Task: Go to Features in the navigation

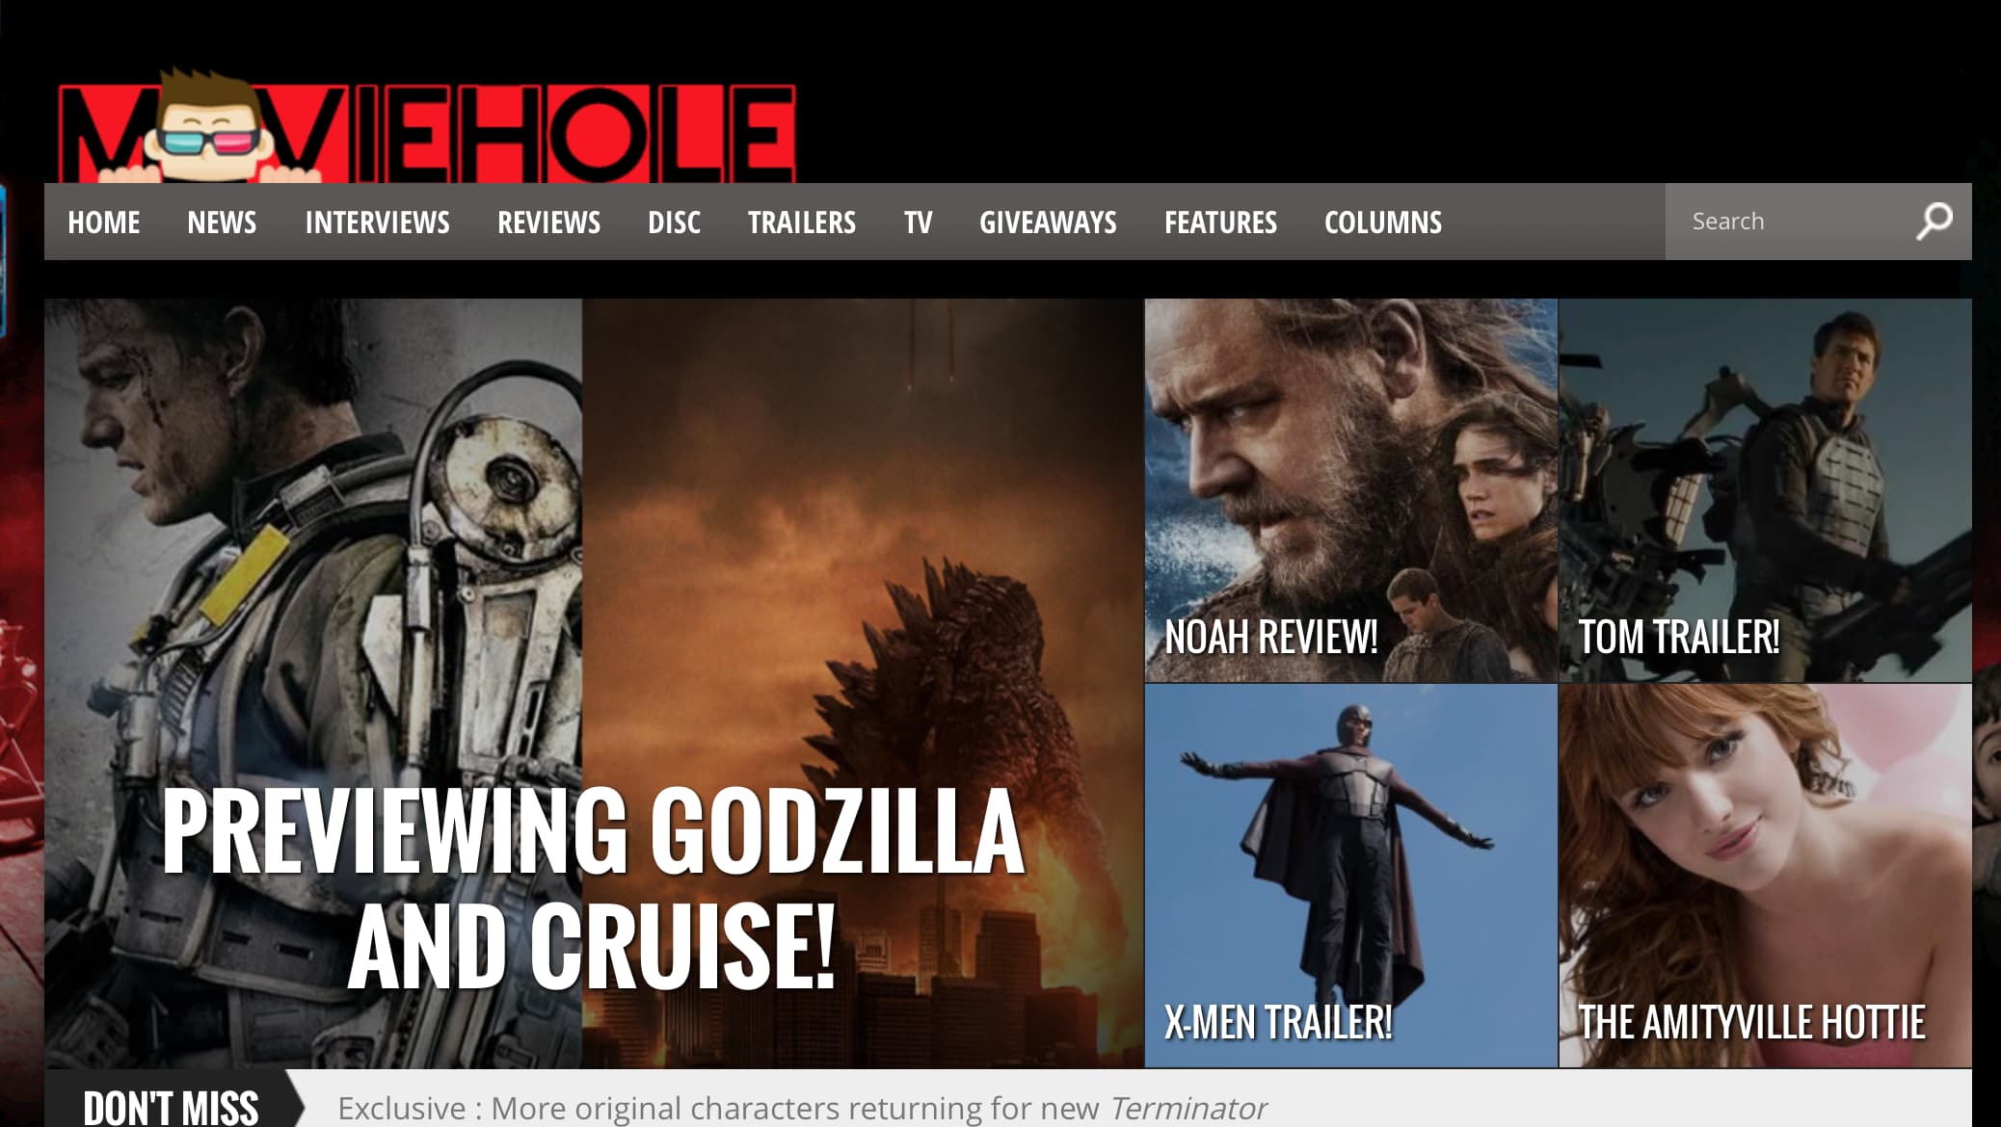Action: [1220, 223]
